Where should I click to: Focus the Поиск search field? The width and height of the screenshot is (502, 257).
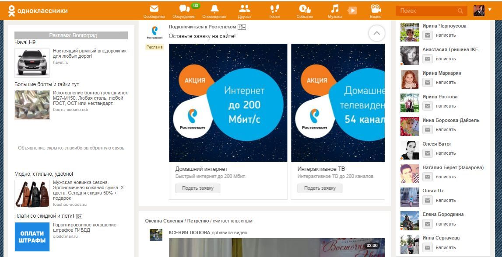431,11
